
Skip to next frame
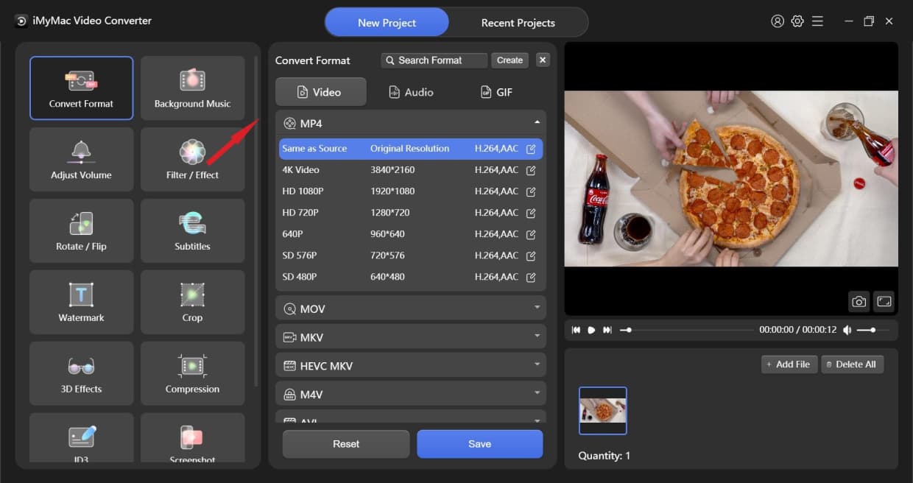[x=607, y=330]
